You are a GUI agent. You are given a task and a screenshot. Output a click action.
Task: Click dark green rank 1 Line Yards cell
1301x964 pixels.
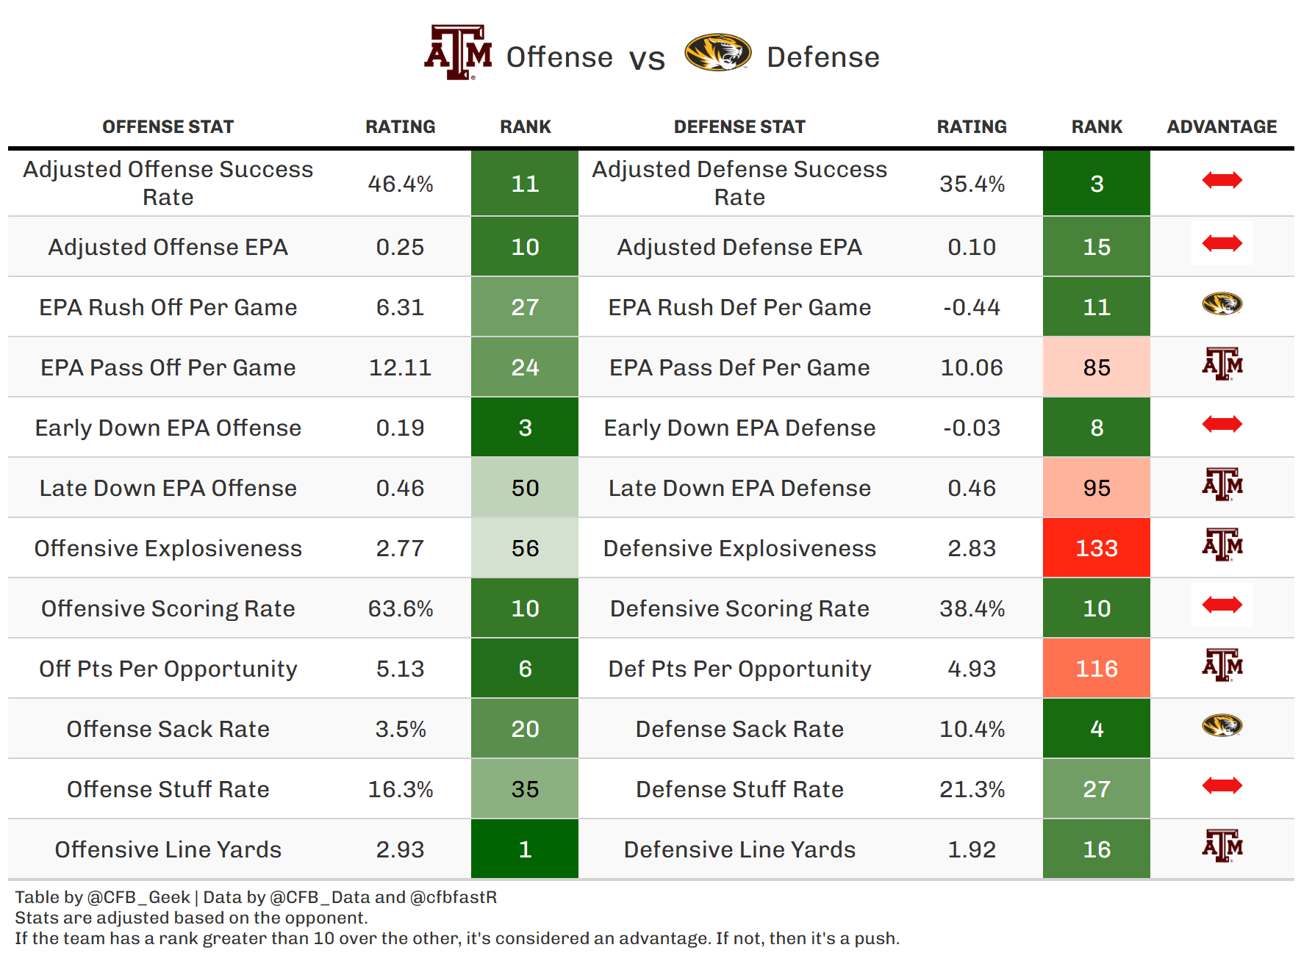click(x=524, y=849)
